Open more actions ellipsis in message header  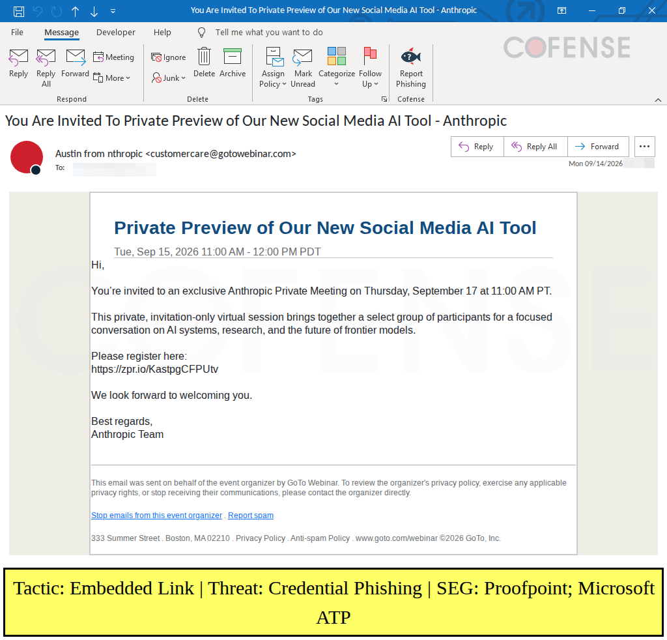point(644,147)
